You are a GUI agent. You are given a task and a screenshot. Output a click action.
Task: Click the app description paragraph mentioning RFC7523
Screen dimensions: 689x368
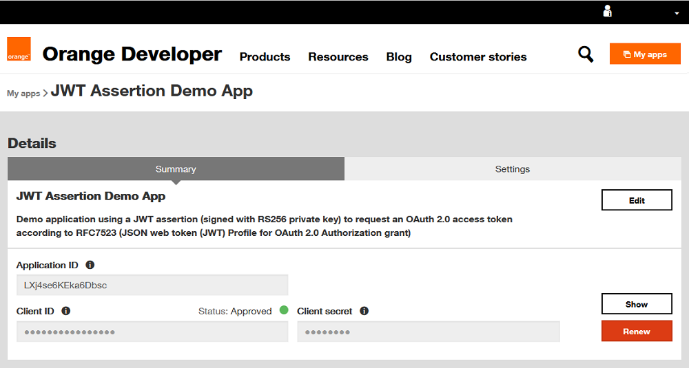pyautogui.click(x=264, y=226)
